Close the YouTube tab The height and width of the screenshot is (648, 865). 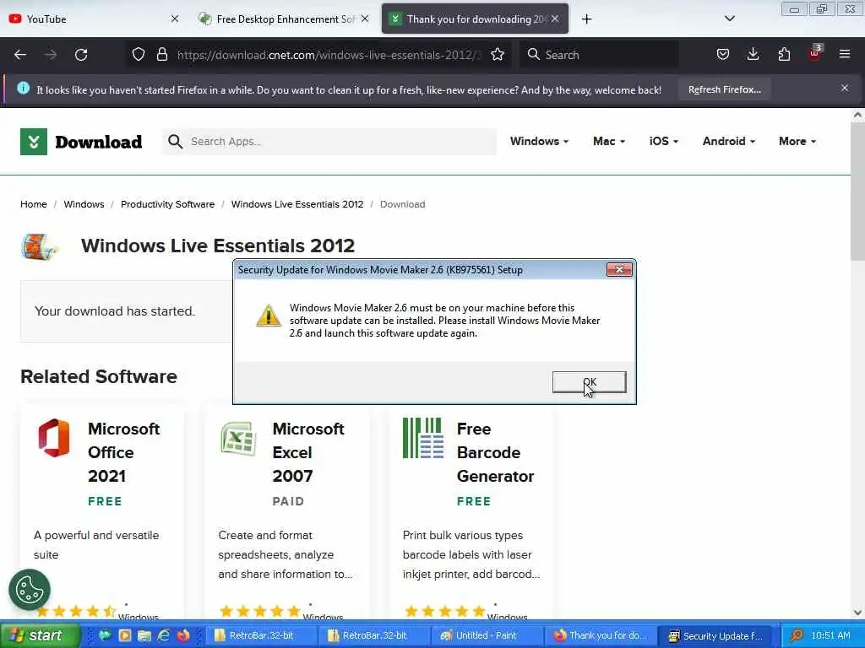pos(174,19)
